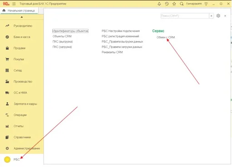Click the username Гончарова in title bar
The width and height of the screenshot is (232, 167).
pyautogui.click(x=194, y=4)
